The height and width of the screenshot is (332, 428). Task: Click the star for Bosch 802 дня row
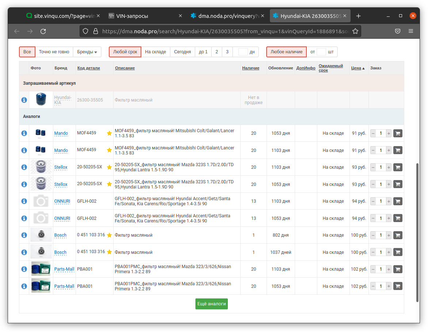(x=109, y=235)
